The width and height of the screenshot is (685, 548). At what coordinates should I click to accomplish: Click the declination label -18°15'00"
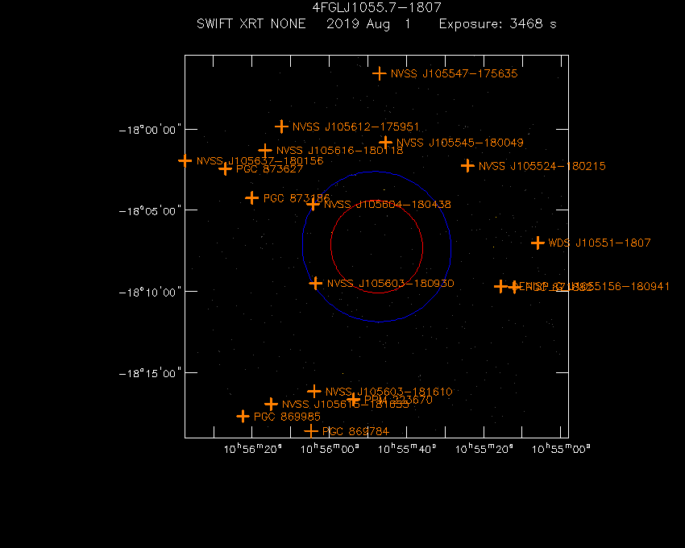(150, 373)
